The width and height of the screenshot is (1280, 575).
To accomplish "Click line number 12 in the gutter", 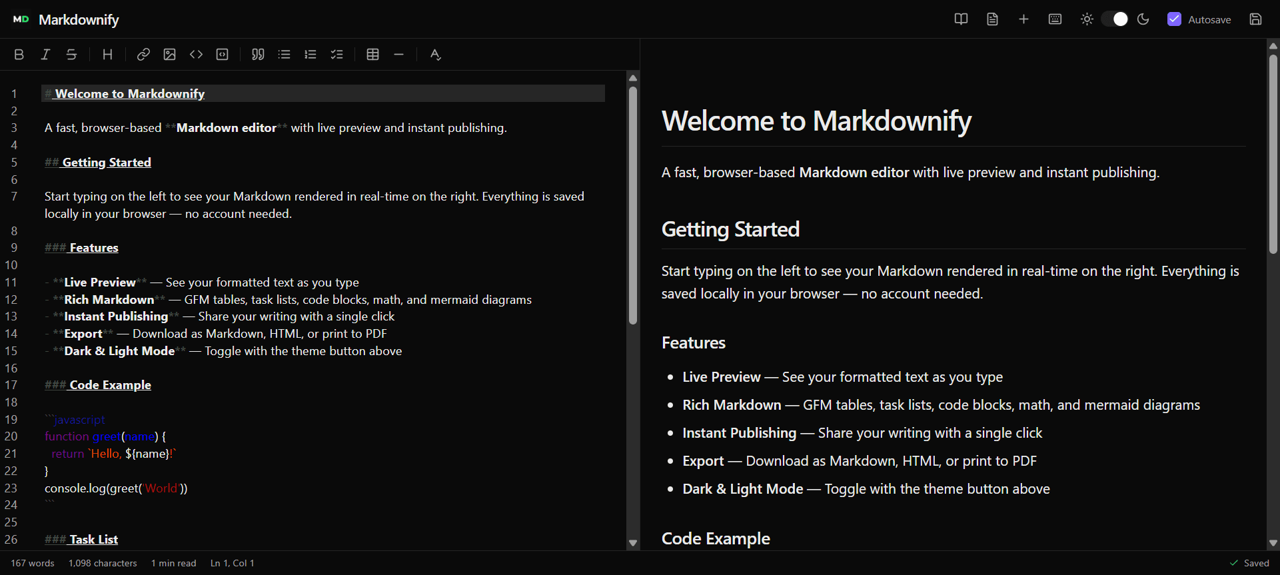I will tap(11, 300).
